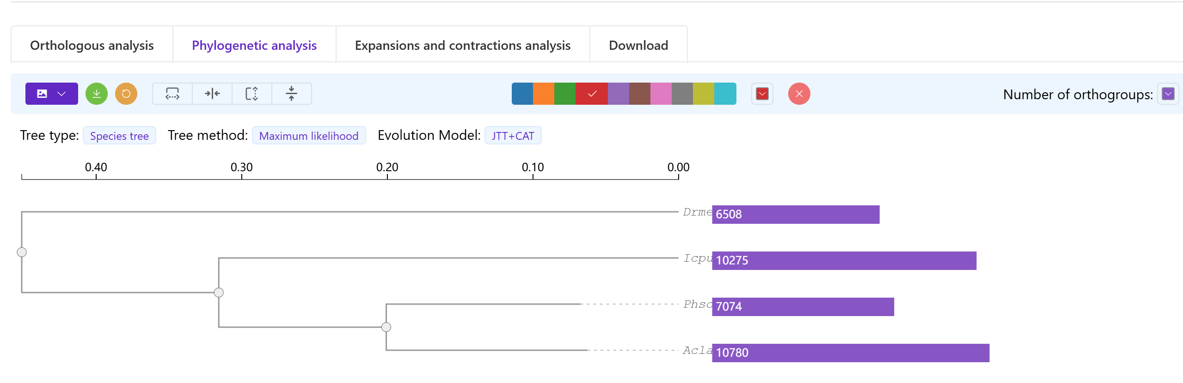Open the purple image export dropdown
This screenshot has height=383, width=1183.
coord(51,94)
